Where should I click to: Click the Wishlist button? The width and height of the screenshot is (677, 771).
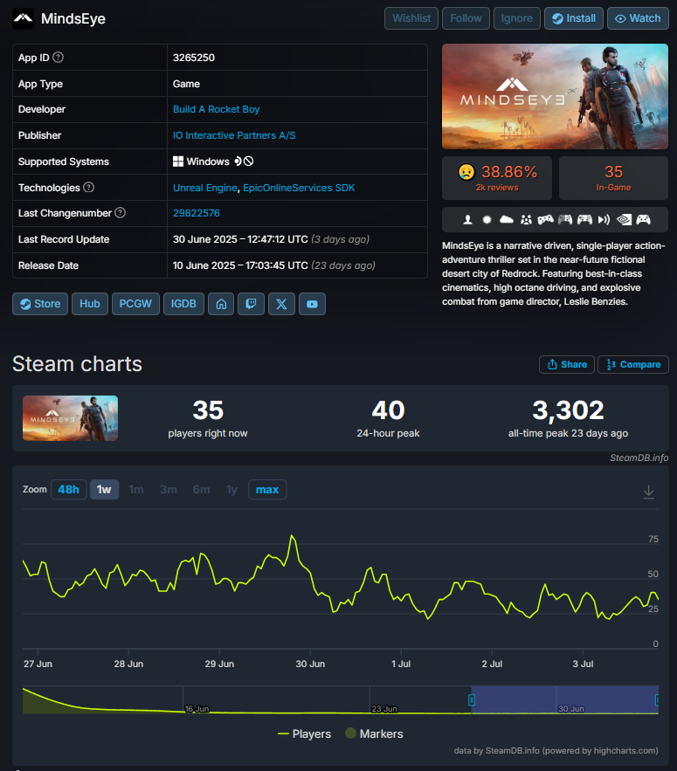tap(411, 18)
